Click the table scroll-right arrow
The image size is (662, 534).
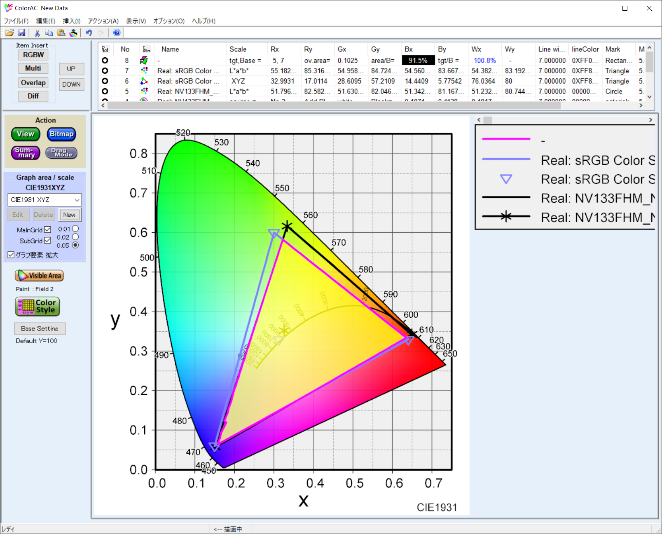pos(641,105)
